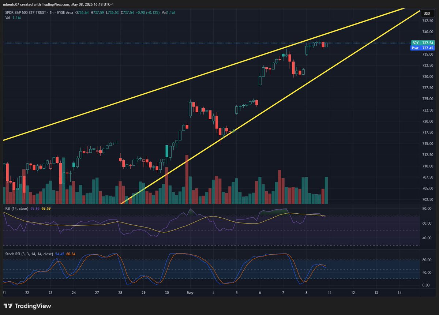Click the 720.00 price axis label

(x=428, y=121)
